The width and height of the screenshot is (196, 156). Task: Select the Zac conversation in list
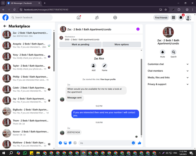tap(26, 35)
